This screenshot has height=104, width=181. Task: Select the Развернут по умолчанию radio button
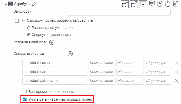29,28
